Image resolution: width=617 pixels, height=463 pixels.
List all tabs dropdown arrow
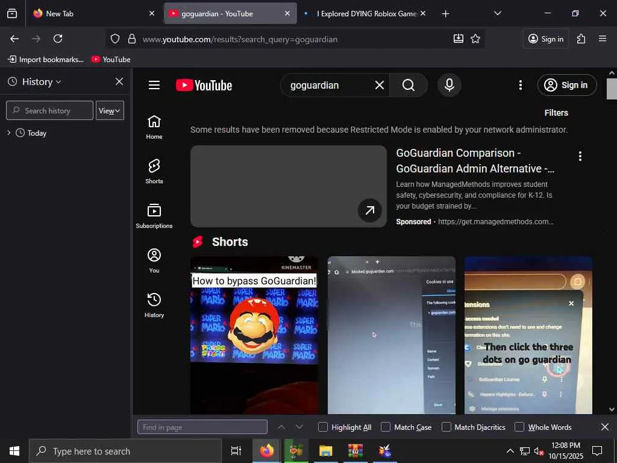coord(497,13)
